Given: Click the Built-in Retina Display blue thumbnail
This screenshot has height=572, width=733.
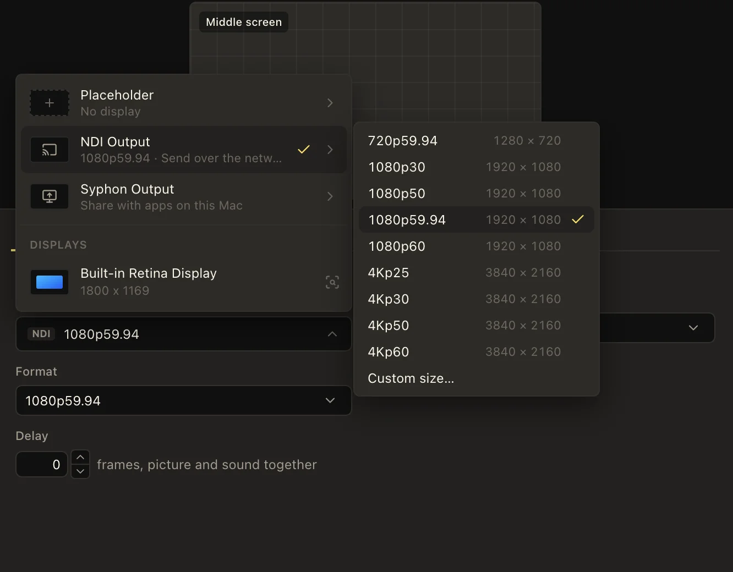Looking at the screenshot, I should [x=50, y=282].
